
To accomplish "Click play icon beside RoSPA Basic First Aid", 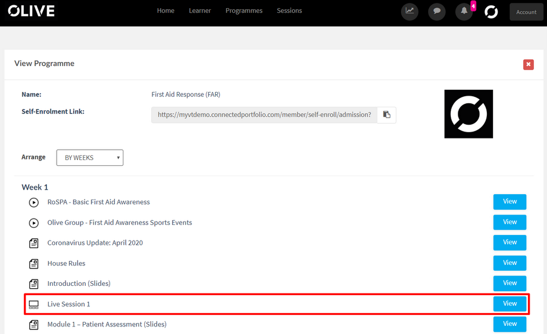I will (34, 202).
